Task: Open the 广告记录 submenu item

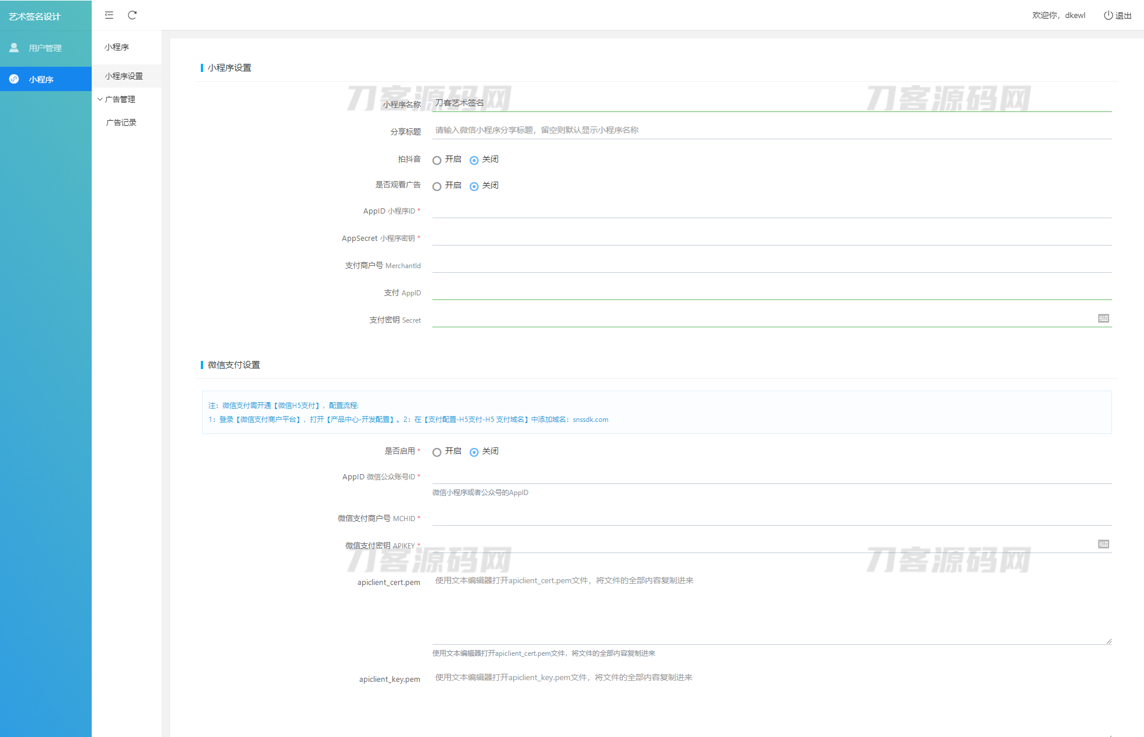Action: coord(121,122)
